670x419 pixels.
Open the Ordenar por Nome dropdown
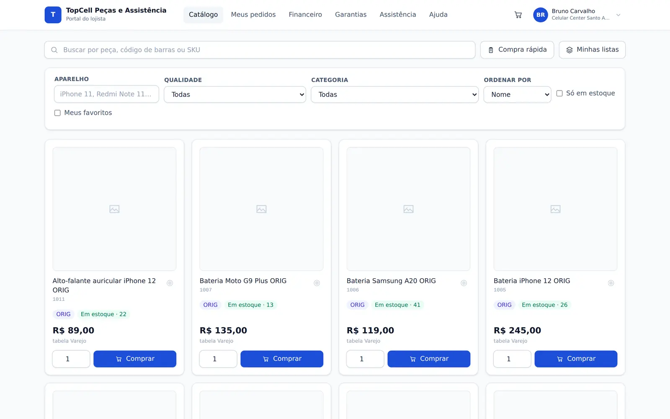(x=517, y=95)
